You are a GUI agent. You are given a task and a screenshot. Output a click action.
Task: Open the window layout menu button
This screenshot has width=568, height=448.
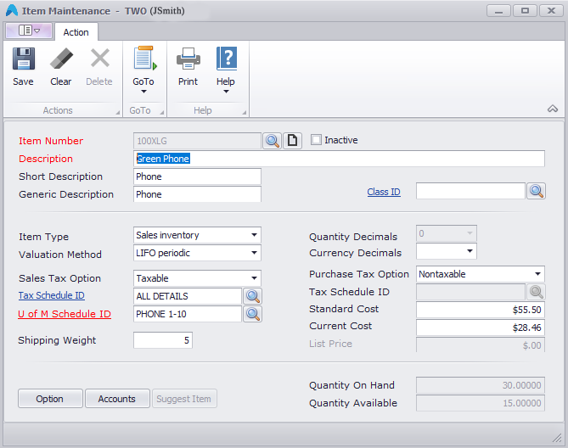click(29, 31)
